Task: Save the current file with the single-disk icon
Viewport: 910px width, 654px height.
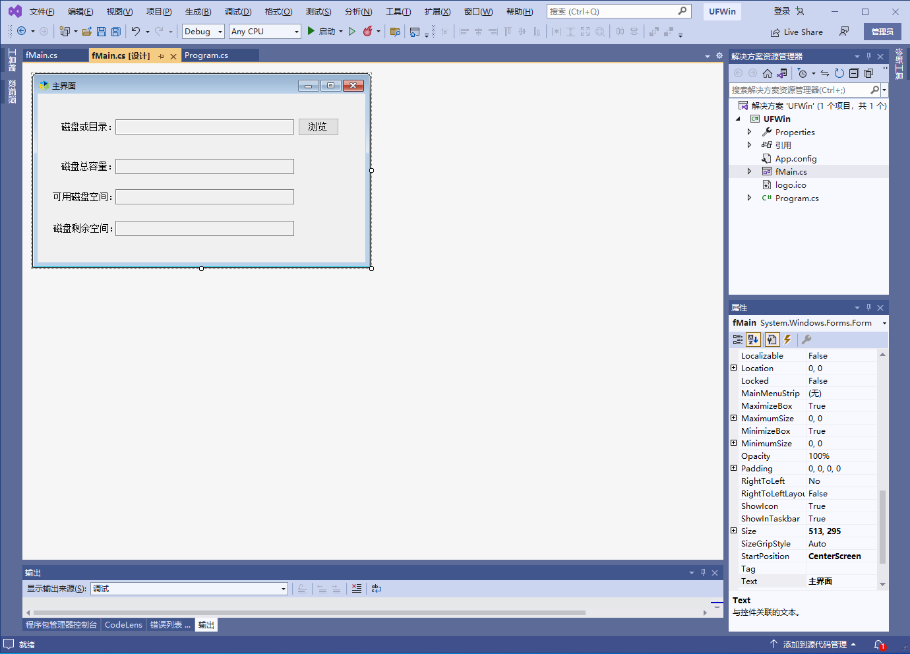Action: coord(101,31)
